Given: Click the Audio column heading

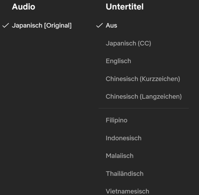Looking at the screenshot, I should pos(23,7).
